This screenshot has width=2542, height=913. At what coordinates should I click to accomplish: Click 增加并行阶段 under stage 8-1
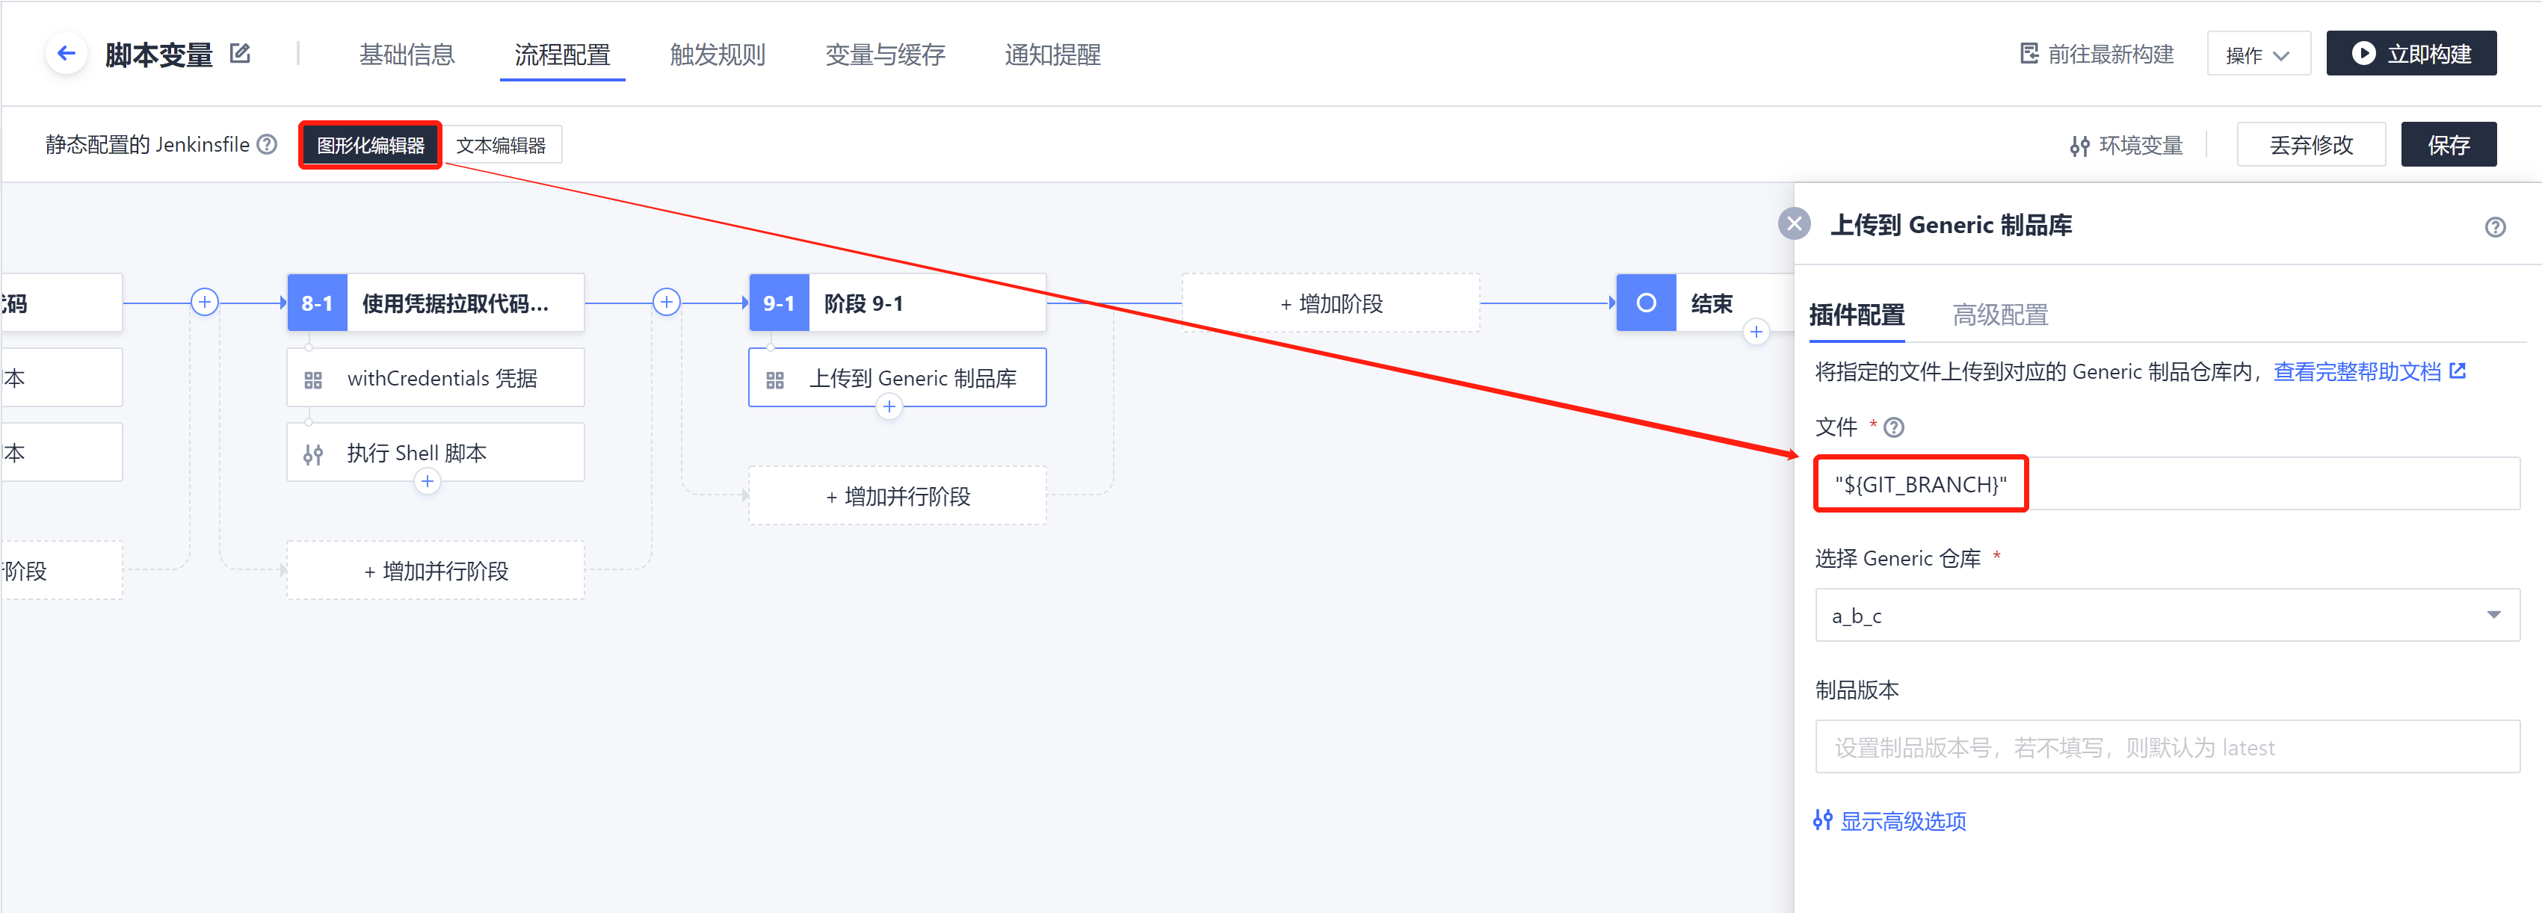pyautogui.click(x=435, y=571)
